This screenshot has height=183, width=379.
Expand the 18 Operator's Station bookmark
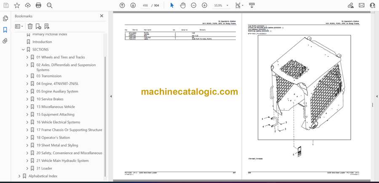click(27, 138)
